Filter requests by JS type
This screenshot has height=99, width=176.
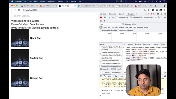tap(109, 28)
